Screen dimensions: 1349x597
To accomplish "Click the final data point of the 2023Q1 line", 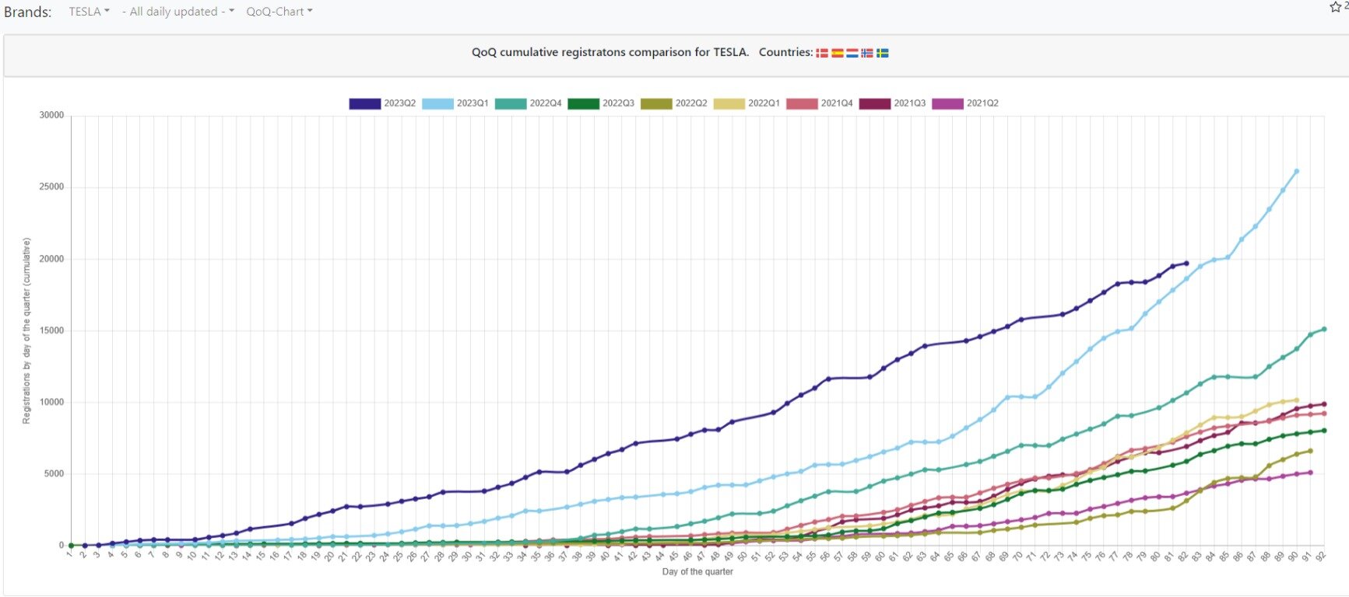I will click(x=1296, y=171).
